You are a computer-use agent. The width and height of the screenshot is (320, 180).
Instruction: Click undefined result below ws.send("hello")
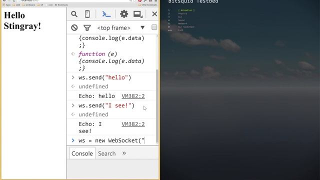(x=93, y=86)
